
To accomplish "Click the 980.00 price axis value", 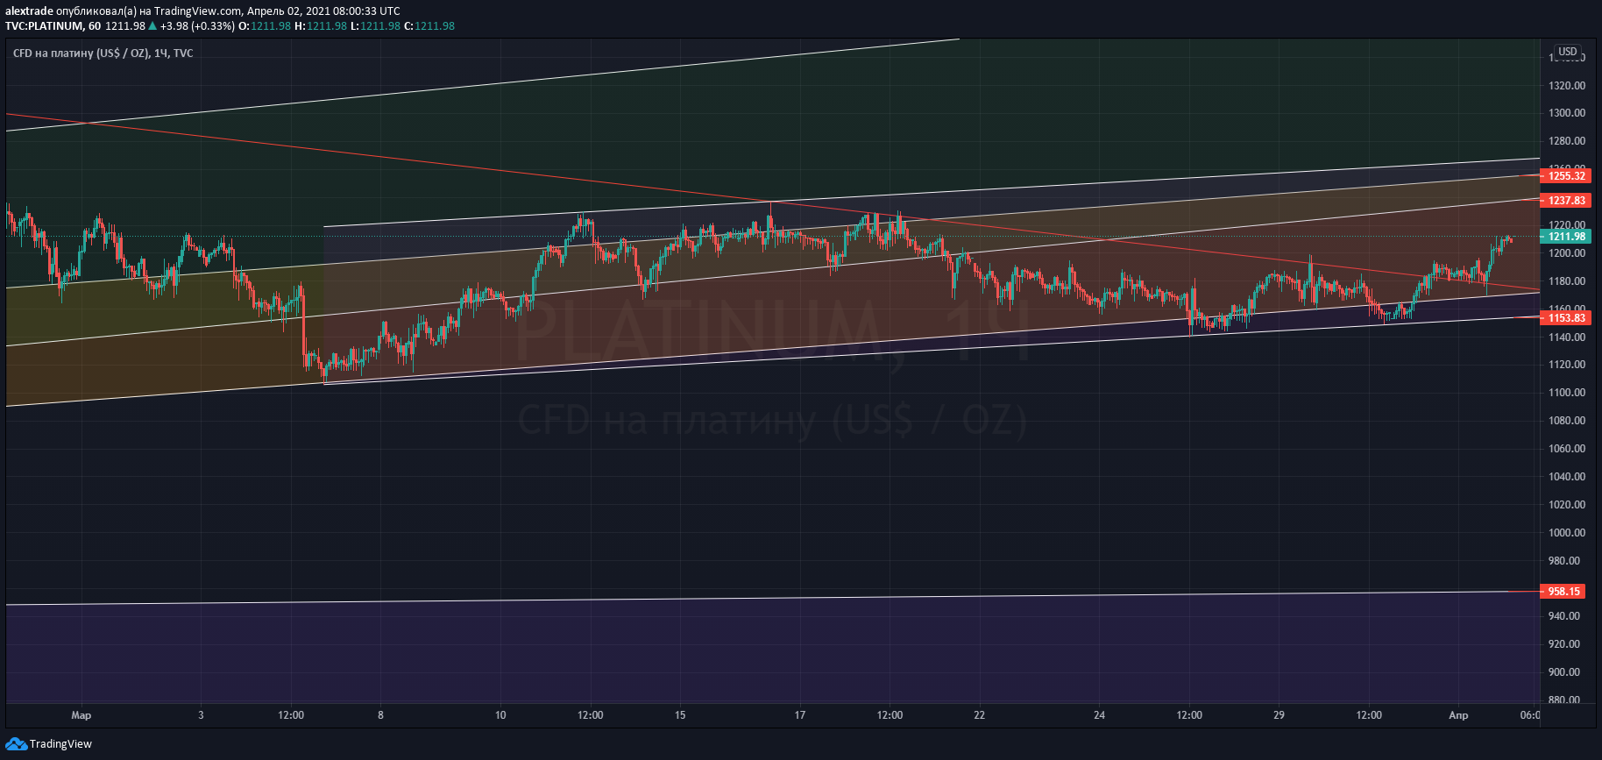I will [x=1564, y=561].
